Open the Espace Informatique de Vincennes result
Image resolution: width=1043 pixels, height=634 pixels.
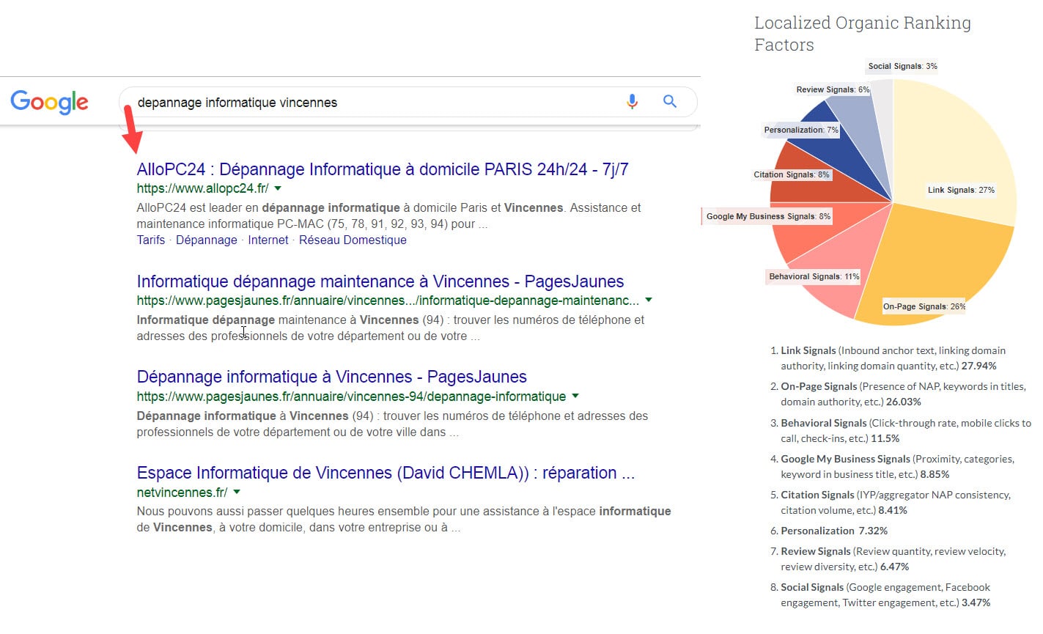click(386, 473)
